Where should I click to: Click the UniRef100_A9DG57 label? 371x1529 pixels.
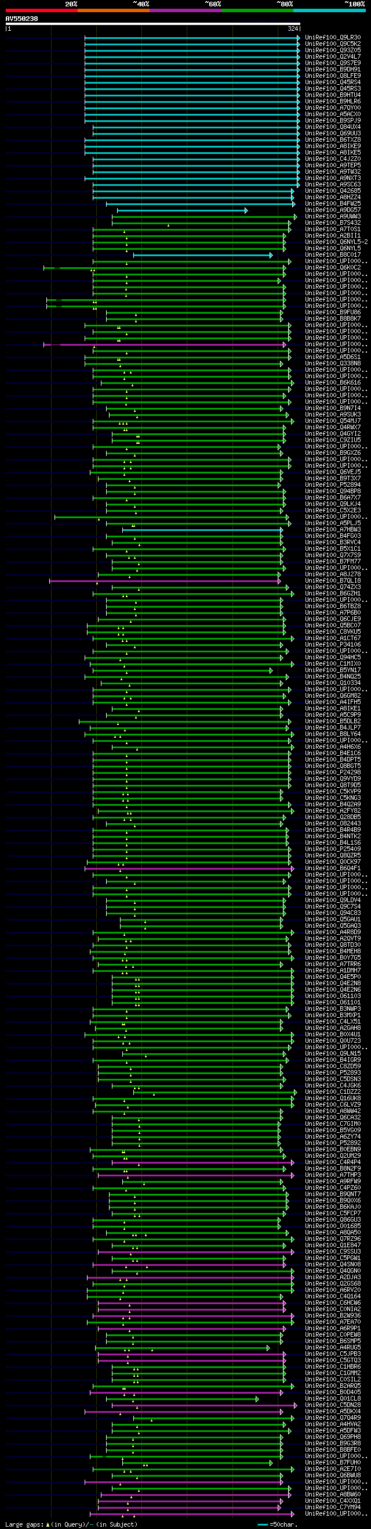pos(333,210)
